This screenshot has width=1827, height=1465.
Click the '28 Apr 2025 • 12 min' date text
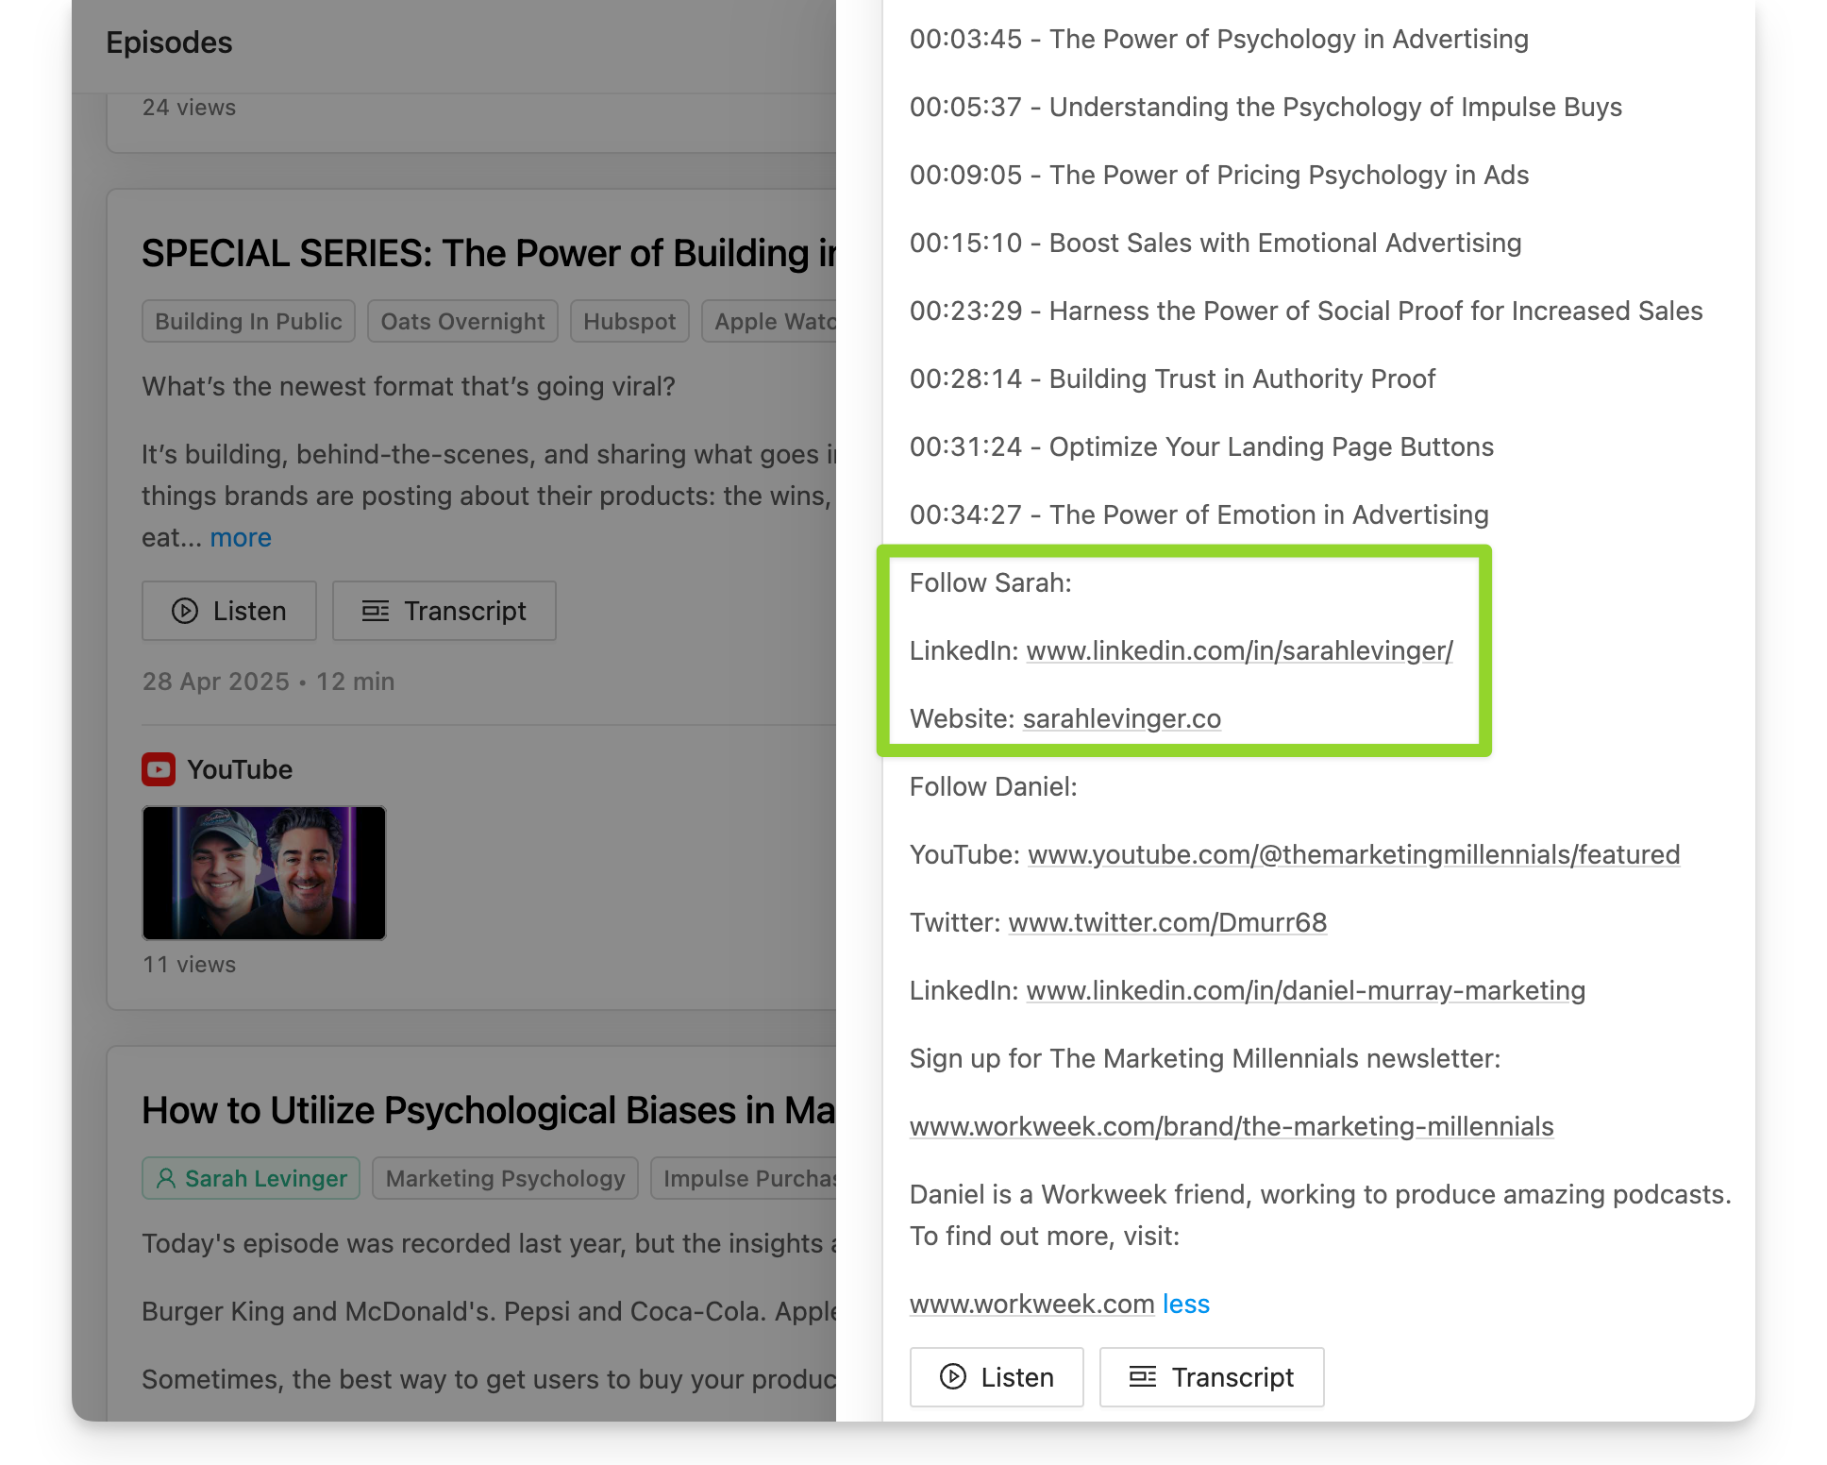click(268, 682)
